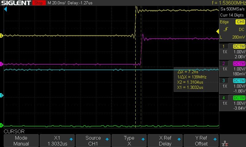This screenshot has height=147, width=246.
Task: Click the Delay:-1.27us readout
Action: click(80, 3)
